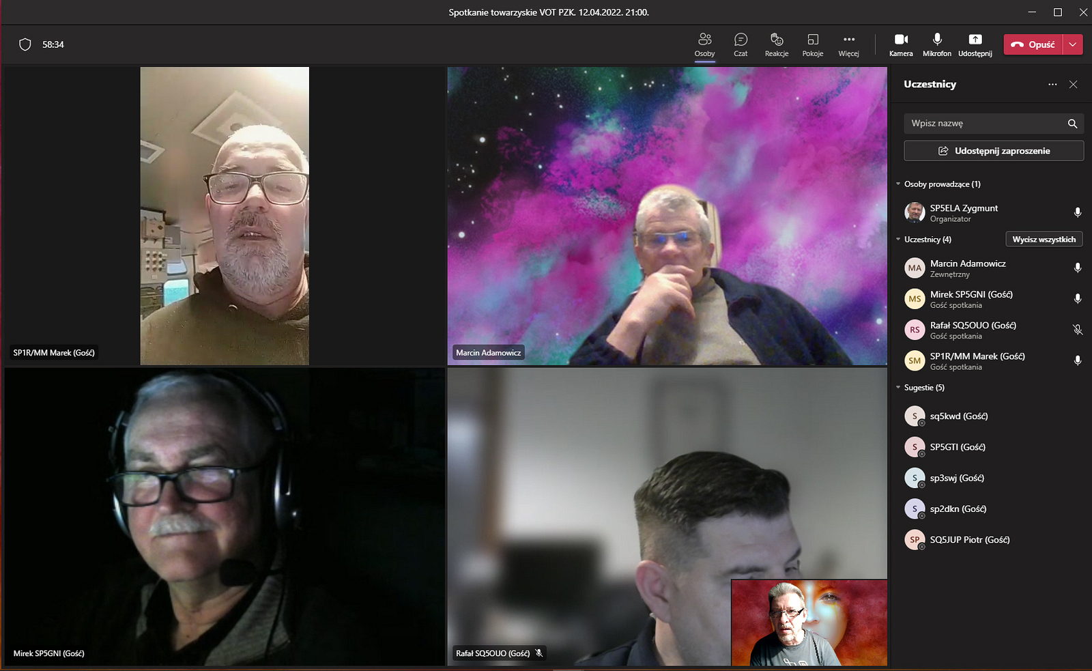Open the Więcej more actions menu

(849, 45)
